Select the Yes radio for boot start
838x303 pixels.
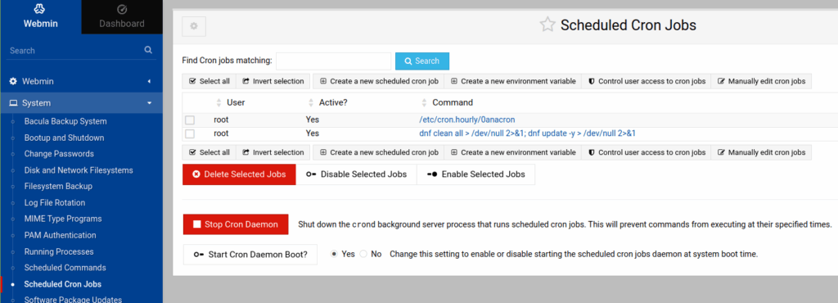pos(335,254)
